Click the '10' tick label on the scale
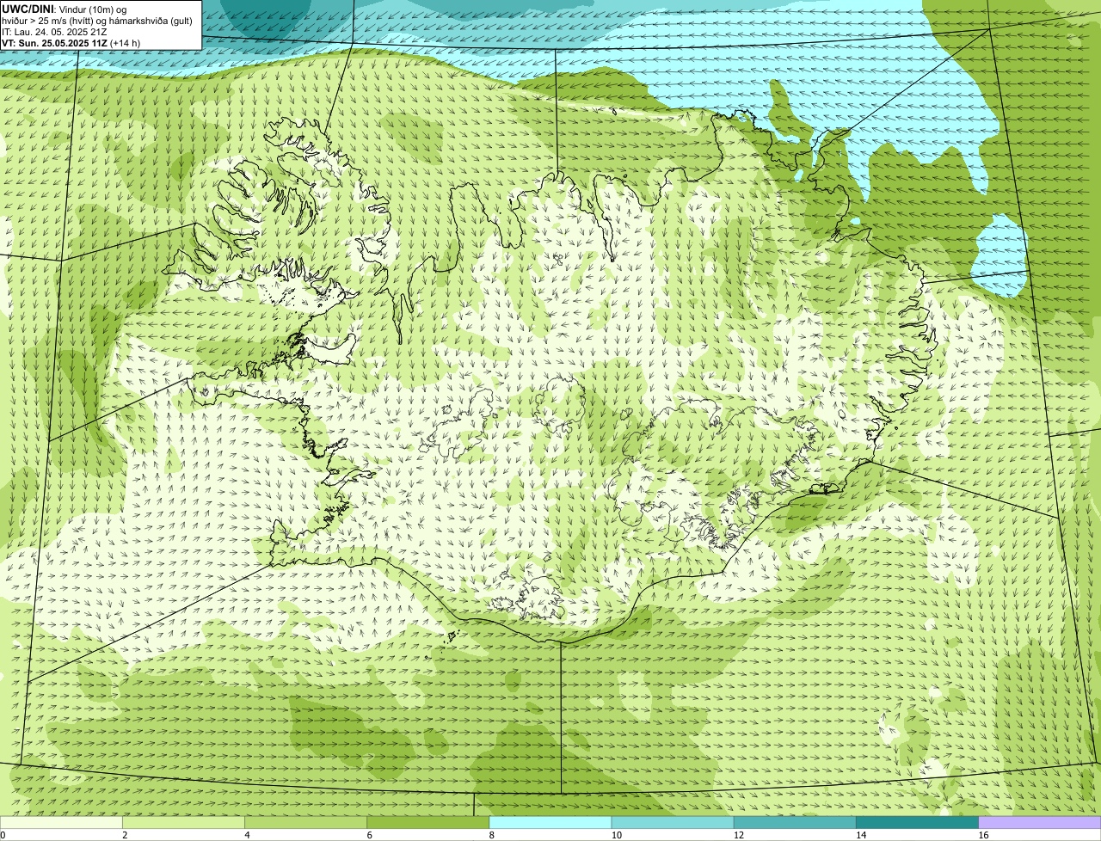 (617, 835)
